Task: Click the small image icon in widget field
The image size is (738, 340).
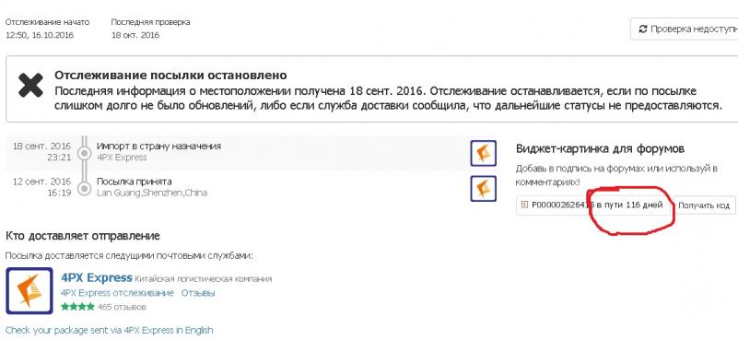Action: (525, 205)
